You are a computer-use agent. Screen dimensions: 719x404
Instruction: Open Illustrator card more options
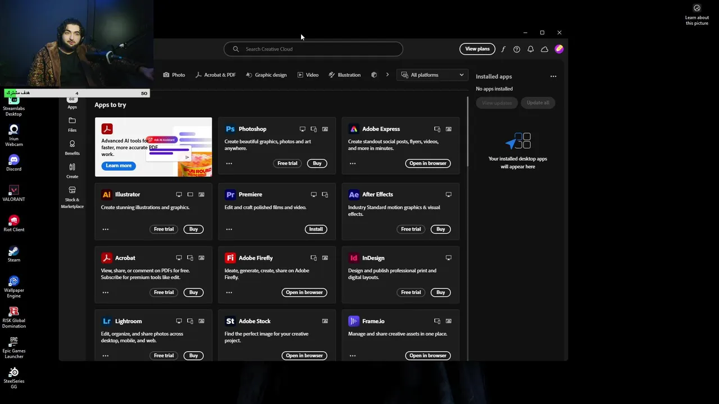point(106,229)
